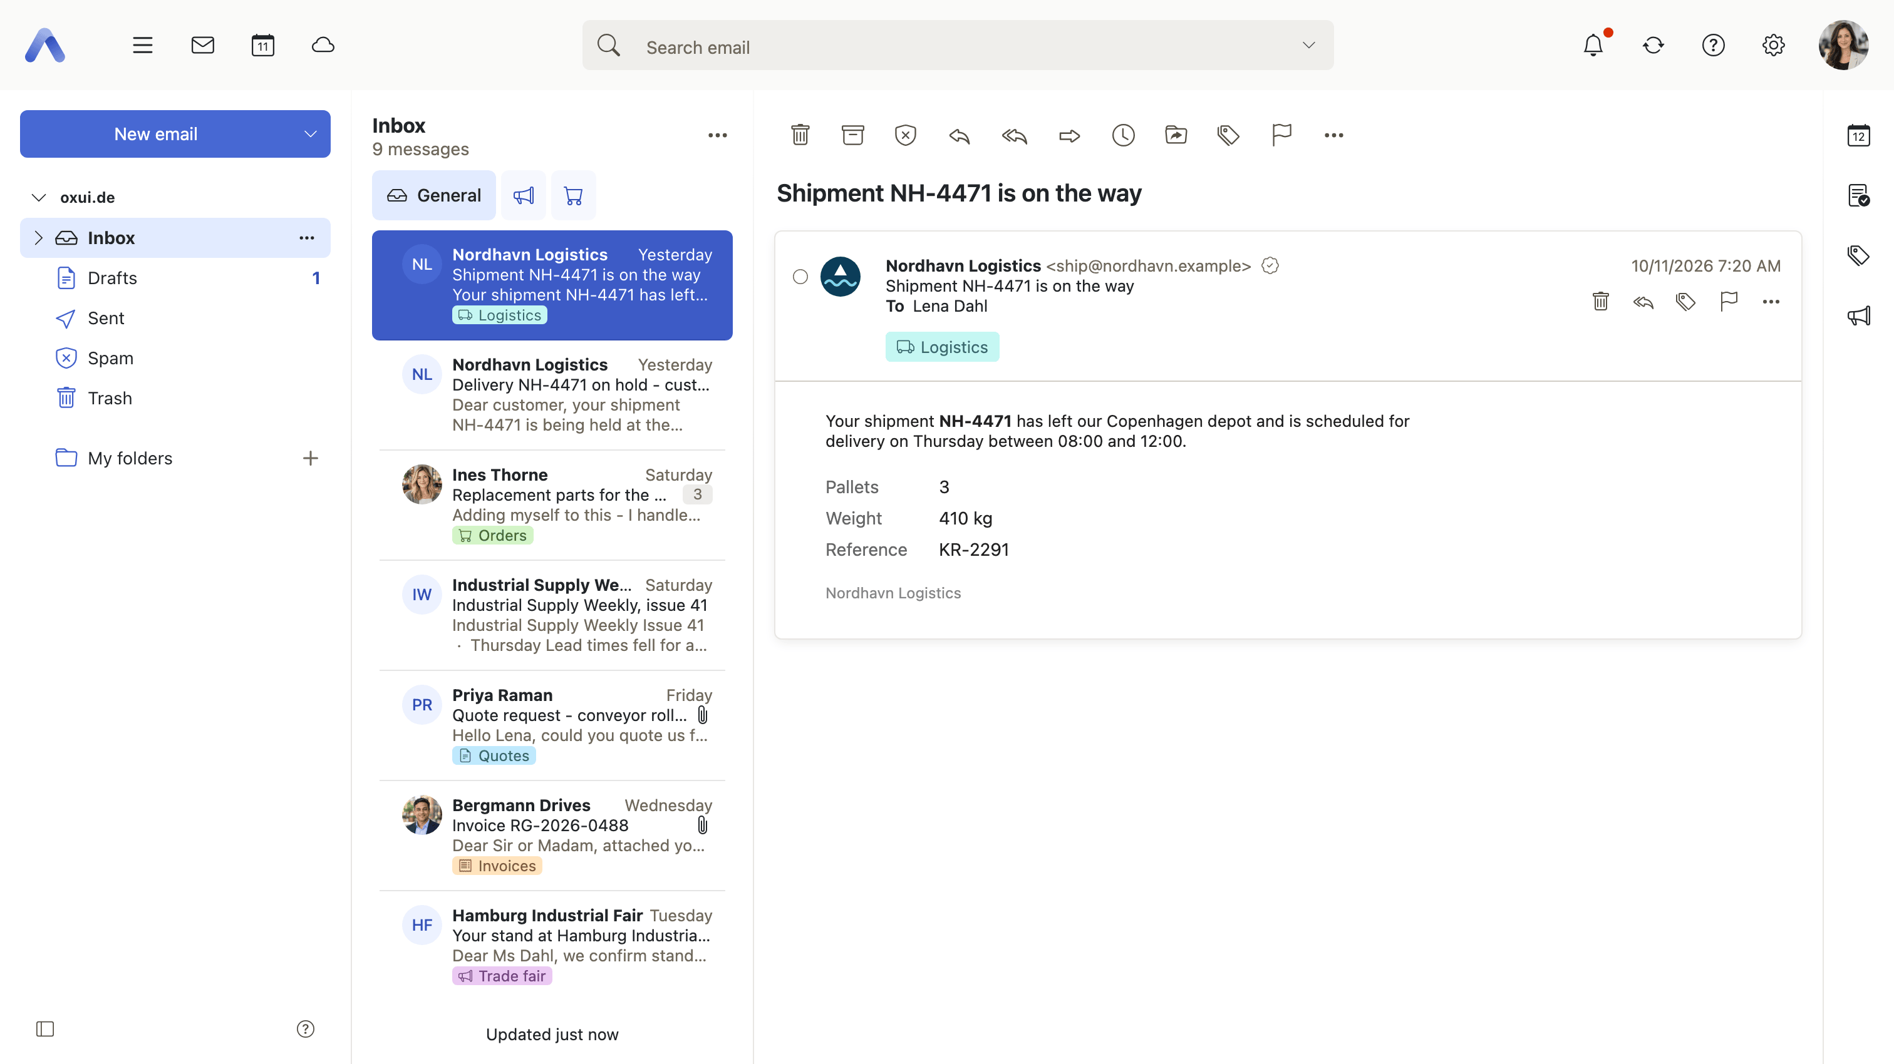Collapse the oxui.de account tree
Viewport: 1894px width, 1064px height.
39,198
